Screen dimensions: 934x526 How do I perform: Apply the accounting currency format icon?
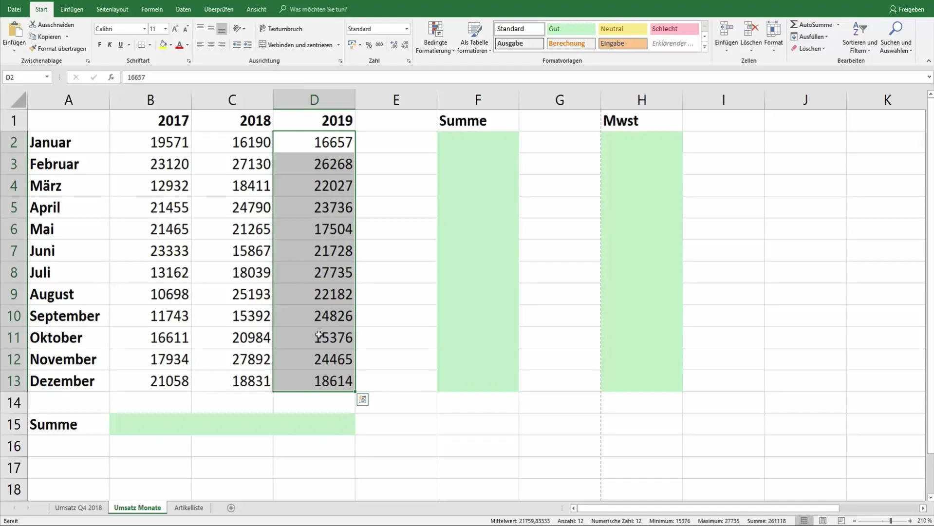[x=352, y=44]
